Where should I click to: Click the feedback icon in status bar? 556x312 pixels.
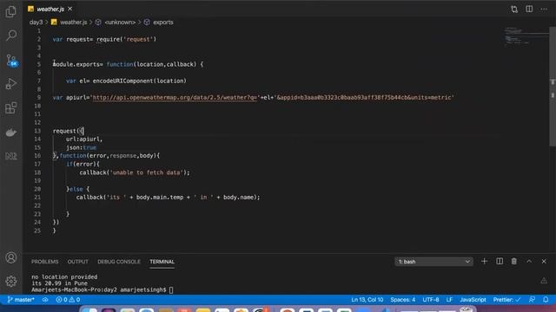(532, 300)
